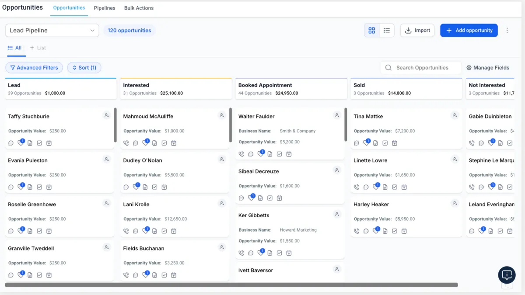Click the tags icon on Evania Puleston's card
The height and width of the screenshot is (295, 525).
21,187
